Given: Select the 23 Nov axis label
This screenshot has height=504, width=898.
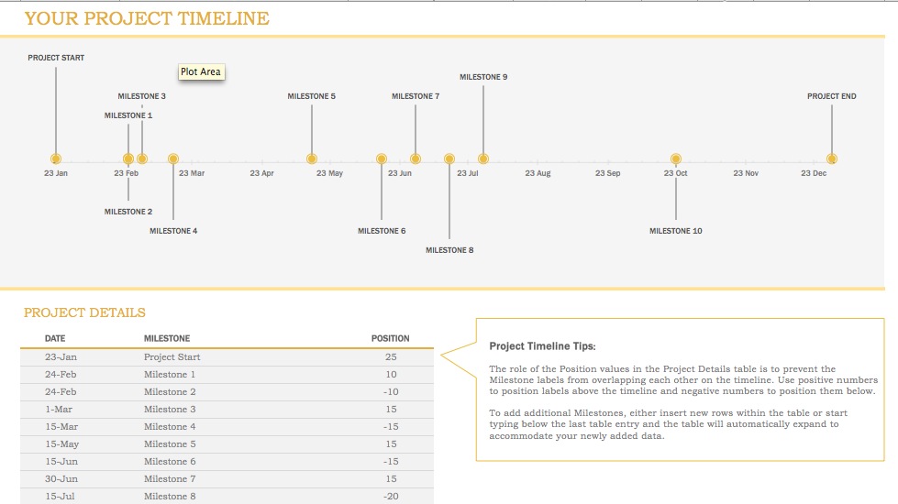Looking at the screenshot, I should click(x=746, y=173).
